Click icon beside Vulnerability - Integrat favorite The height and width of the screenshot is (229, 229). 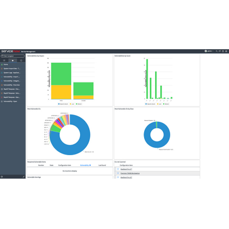click(x=2, y=81)
